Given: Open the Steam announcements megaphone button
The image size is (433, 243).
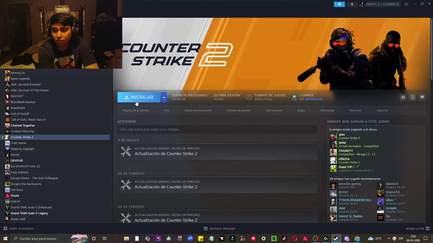Looking at the screenshot, I should 339,4.
